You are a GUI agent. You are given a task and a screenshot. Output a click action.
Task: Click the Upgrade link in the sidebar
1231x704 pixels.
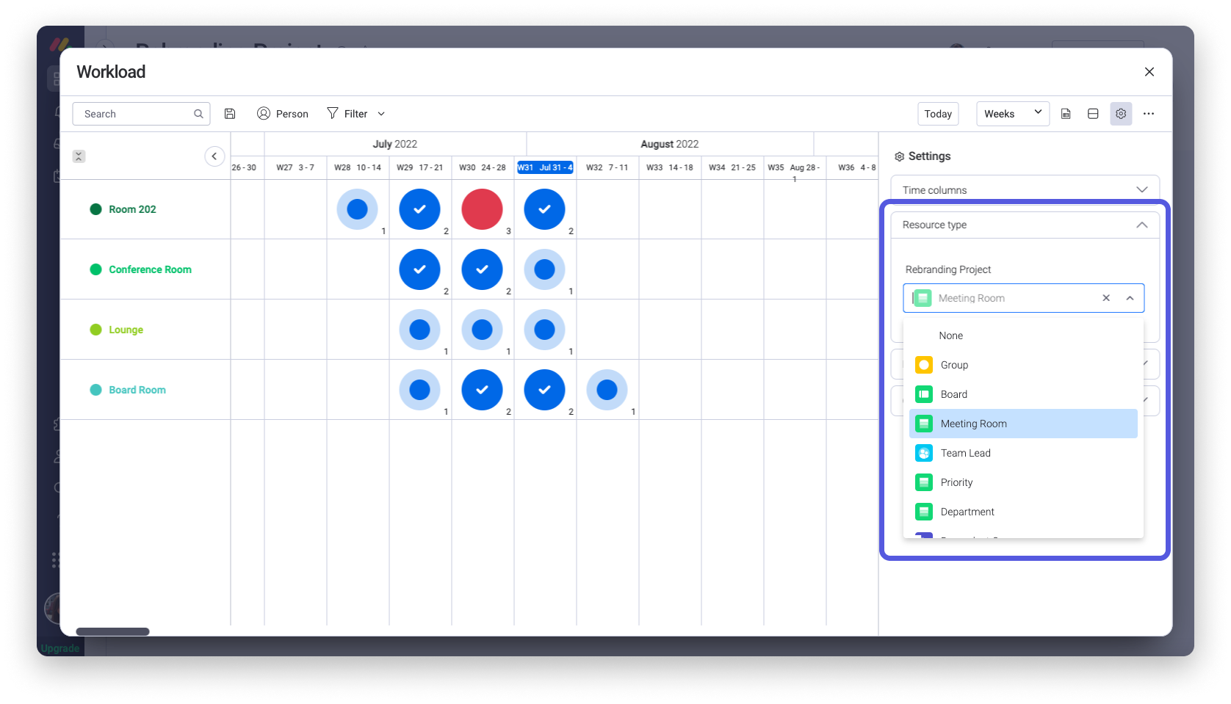click(60, 648)
